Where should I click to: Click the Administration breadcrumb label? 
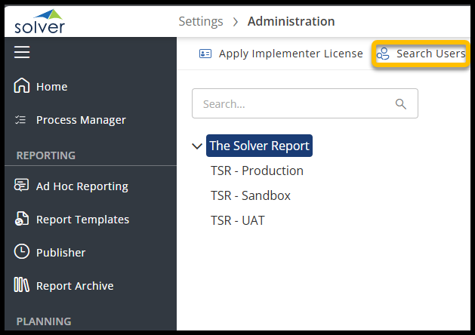291,21
